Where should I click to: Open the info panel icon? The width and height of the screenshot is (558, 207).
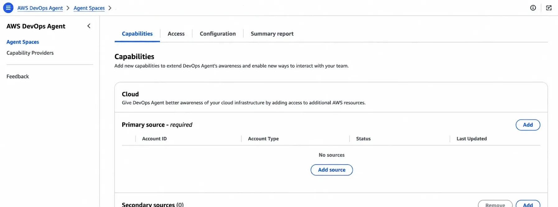click(533, 8)
